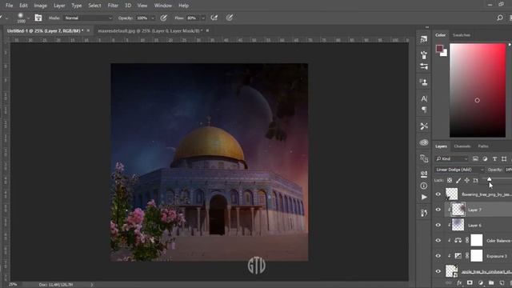Click the layer opacity slider handle
The height and width of the screenshot is (288, 512).
pos(489,179)
